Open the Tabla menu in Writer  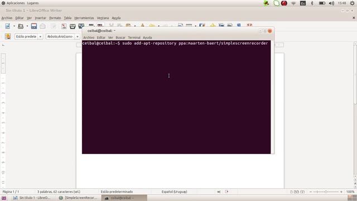point(67,18)
